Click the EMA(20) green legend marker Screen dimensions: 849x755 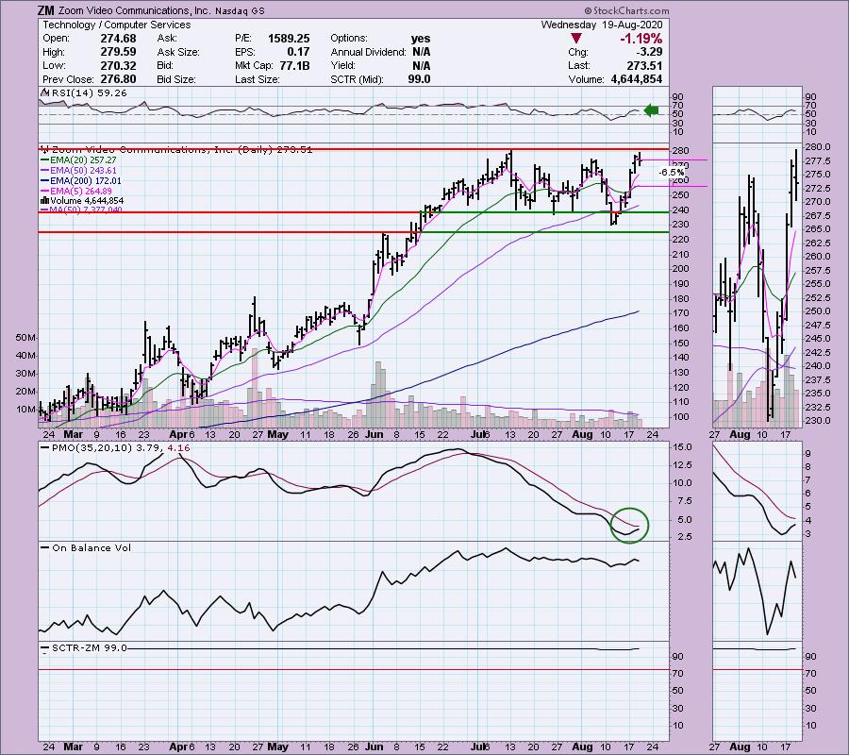(44, 160)
